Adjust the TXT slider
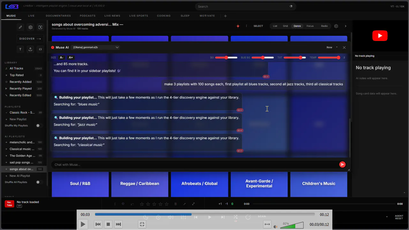This screenshot has width=409, height=230. tap(295, 57)
